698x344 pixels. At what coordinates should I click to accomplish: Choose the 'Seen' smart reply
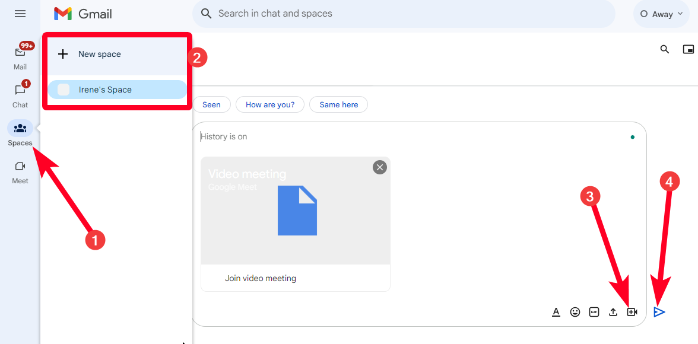pos(211,104)
